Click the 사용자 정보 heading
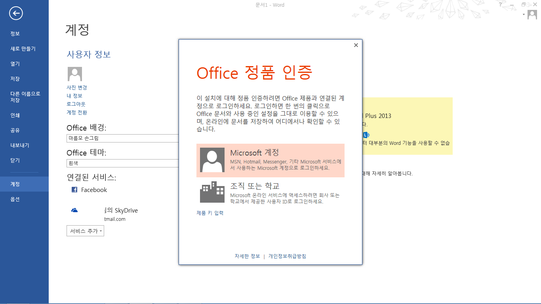Viewport: 541px width, 304px height. point(89,54)
